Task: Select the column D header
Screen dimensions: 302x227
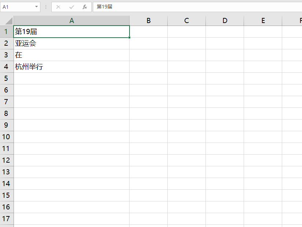Action: point(225,21)
